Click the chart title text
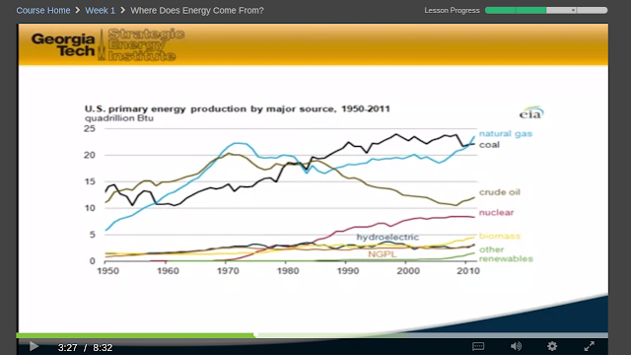631x355 pixels. point(237,108)
